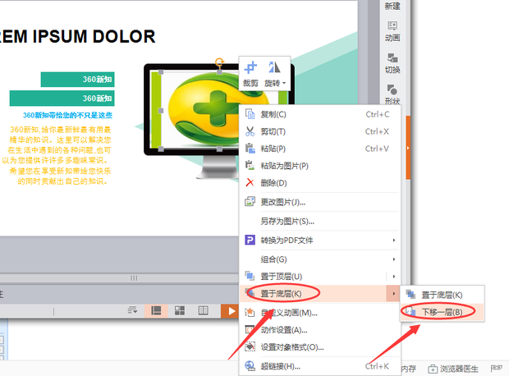
Task: Open 自定义动画(M)... entry
Action: point(319,313)
